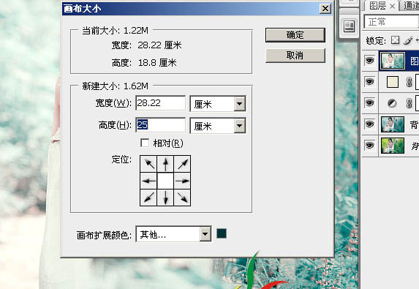Click the lock image pixels brush icon
This screenshot has width=419, height=289.
coord(408,40)
